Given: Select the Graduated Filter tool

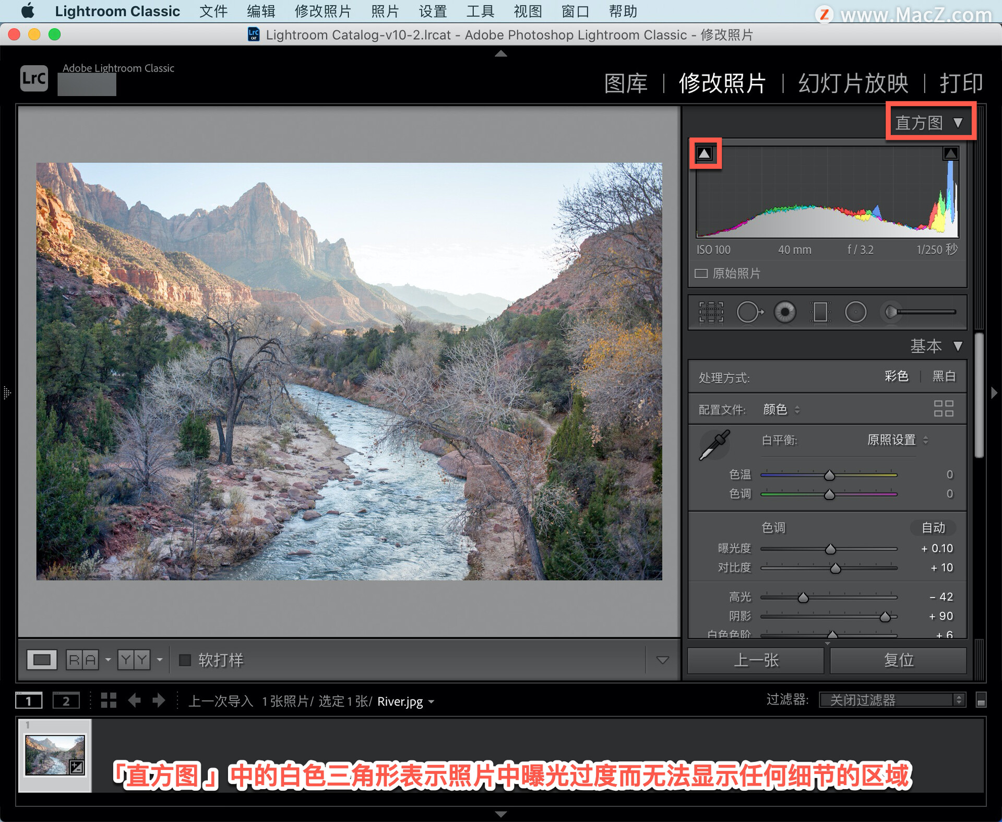Looking at the screenshot, I should click(820, 312).
